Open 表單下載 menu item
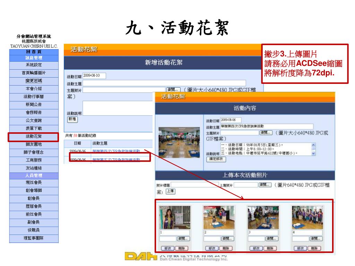The height and width of the screenshot is (266, 355). pyautogui.click(x=34, y=128)
